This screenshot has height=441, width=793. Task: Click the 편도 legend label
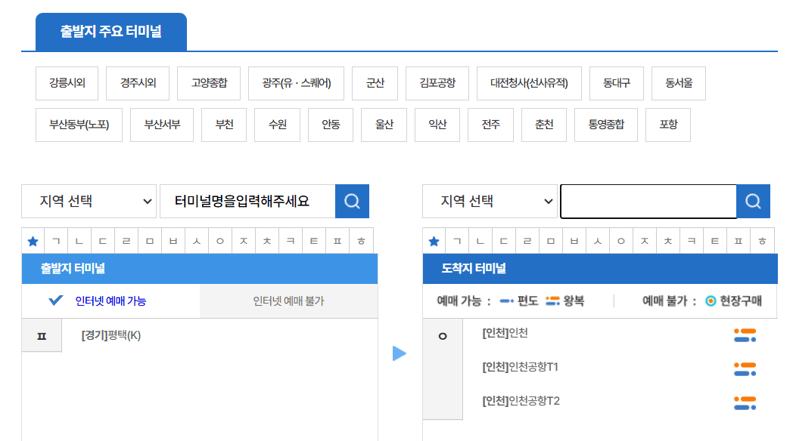click(527, 301)
